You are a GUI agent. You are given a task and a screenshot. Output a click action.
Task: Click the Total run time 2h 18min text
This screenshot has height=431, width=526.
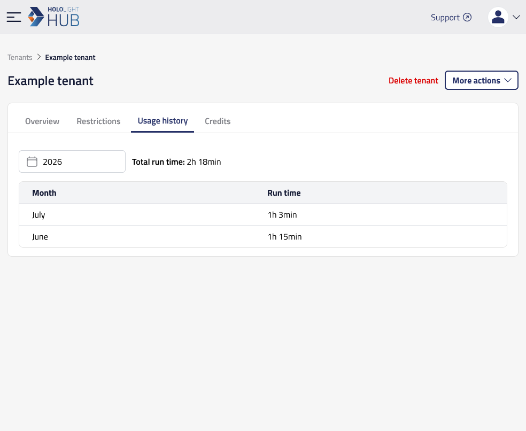point(176,162)
